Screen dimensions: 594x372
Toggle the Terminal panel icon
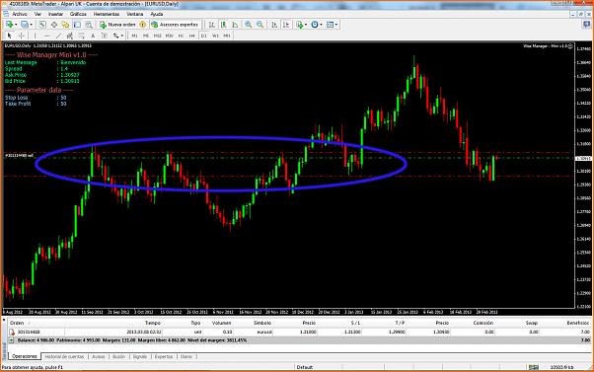tap(77, 25)
